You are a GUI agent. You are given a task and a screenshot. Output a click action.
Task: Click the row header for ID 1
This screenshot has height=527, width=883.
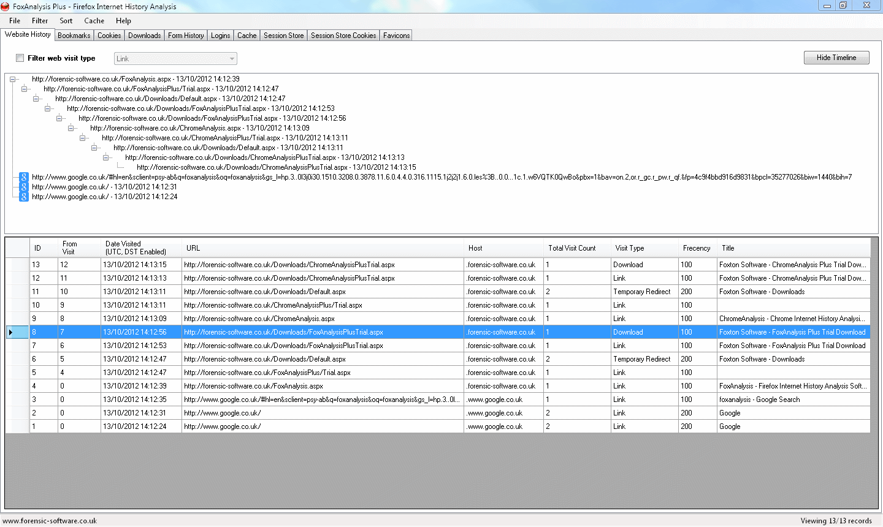click(x=18, y=427)
